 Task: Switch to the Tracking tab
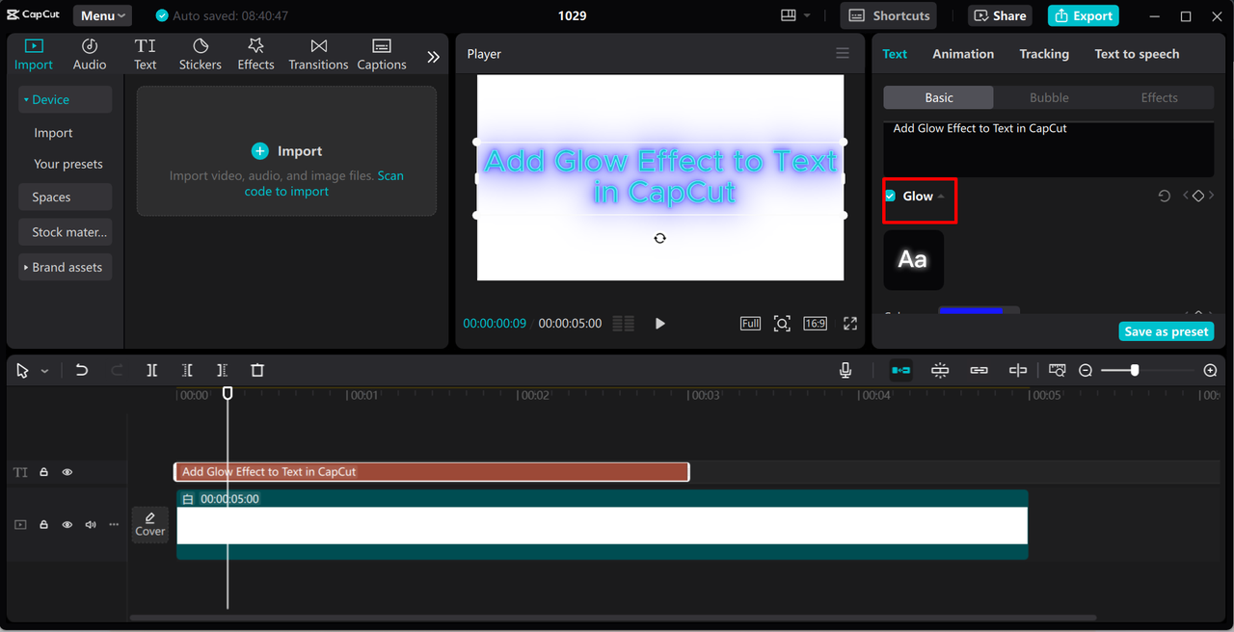pos(1044,54)
